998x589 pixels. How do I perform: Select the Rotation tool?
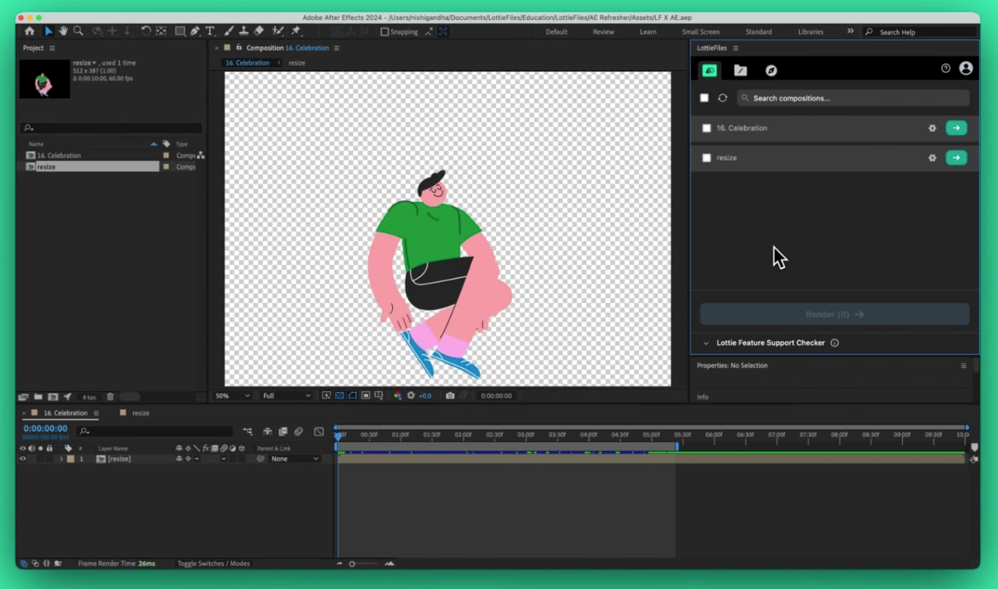click(147, 31)
